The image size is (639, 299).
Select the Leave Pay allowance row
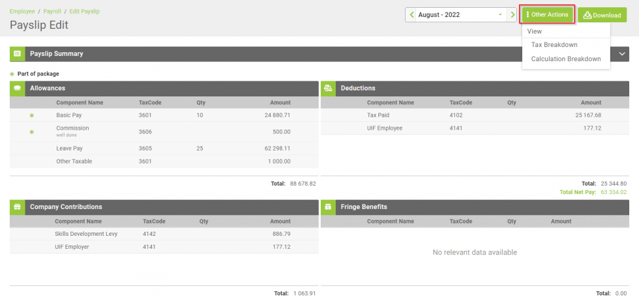(x=164, y=149)
